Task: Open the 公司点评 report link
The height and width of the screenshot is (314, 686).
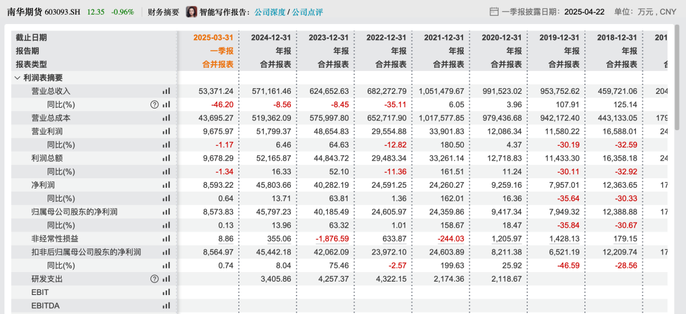Action: pos(307,12)
